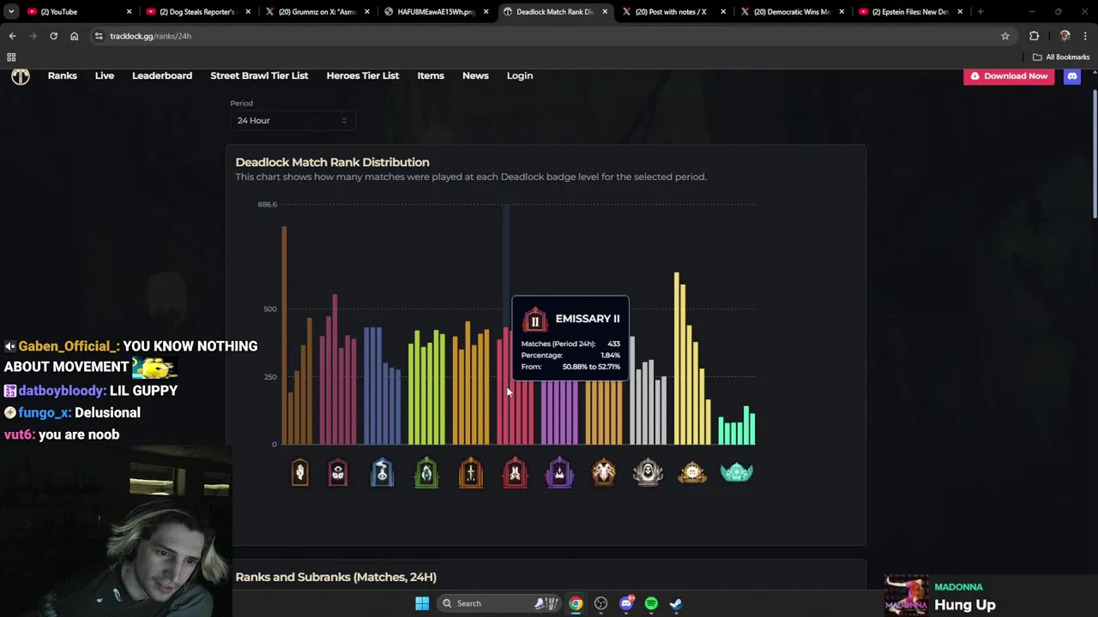Switch to the Dog Steals Reporter's tab

pos(198,12)
